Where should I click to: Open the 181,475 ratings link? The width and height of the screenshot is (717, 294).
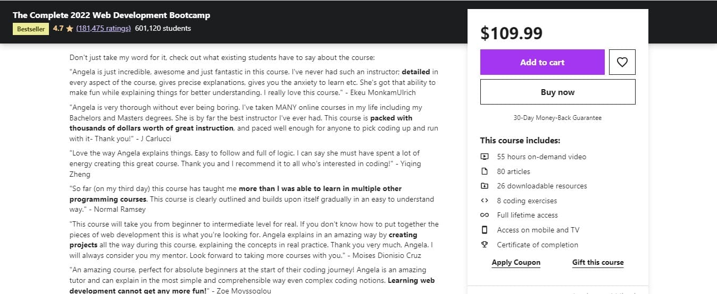(103, 28)
